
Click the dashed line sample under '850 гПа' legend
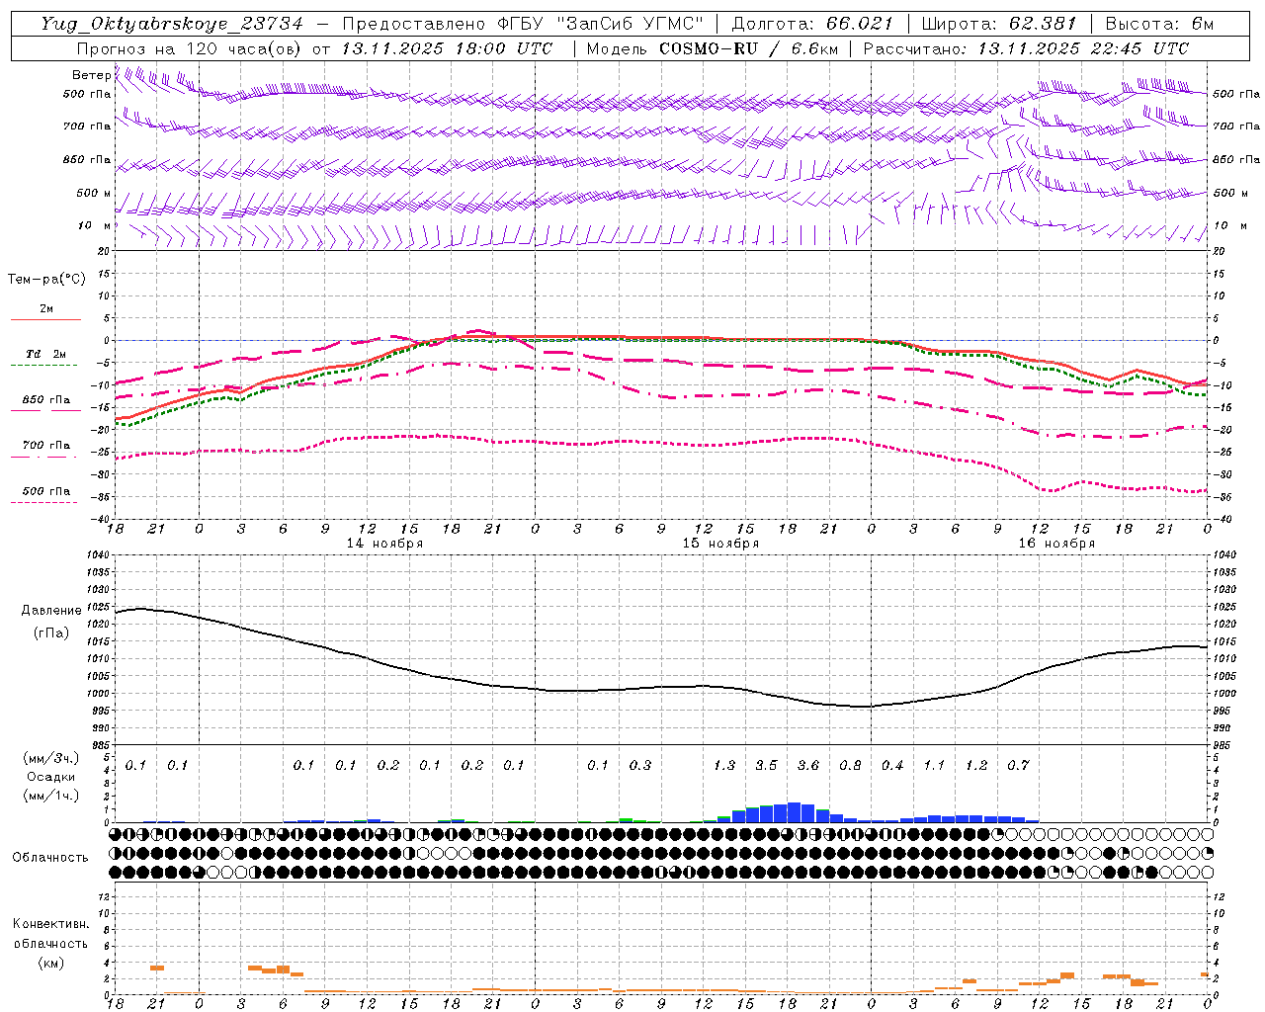click(45, 410)
